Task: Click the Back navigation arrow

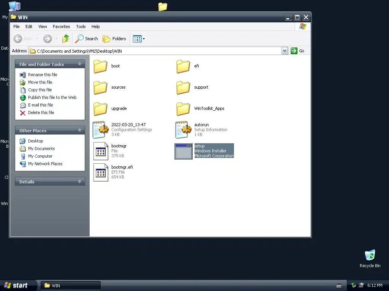Action: (x=18, y=39)
